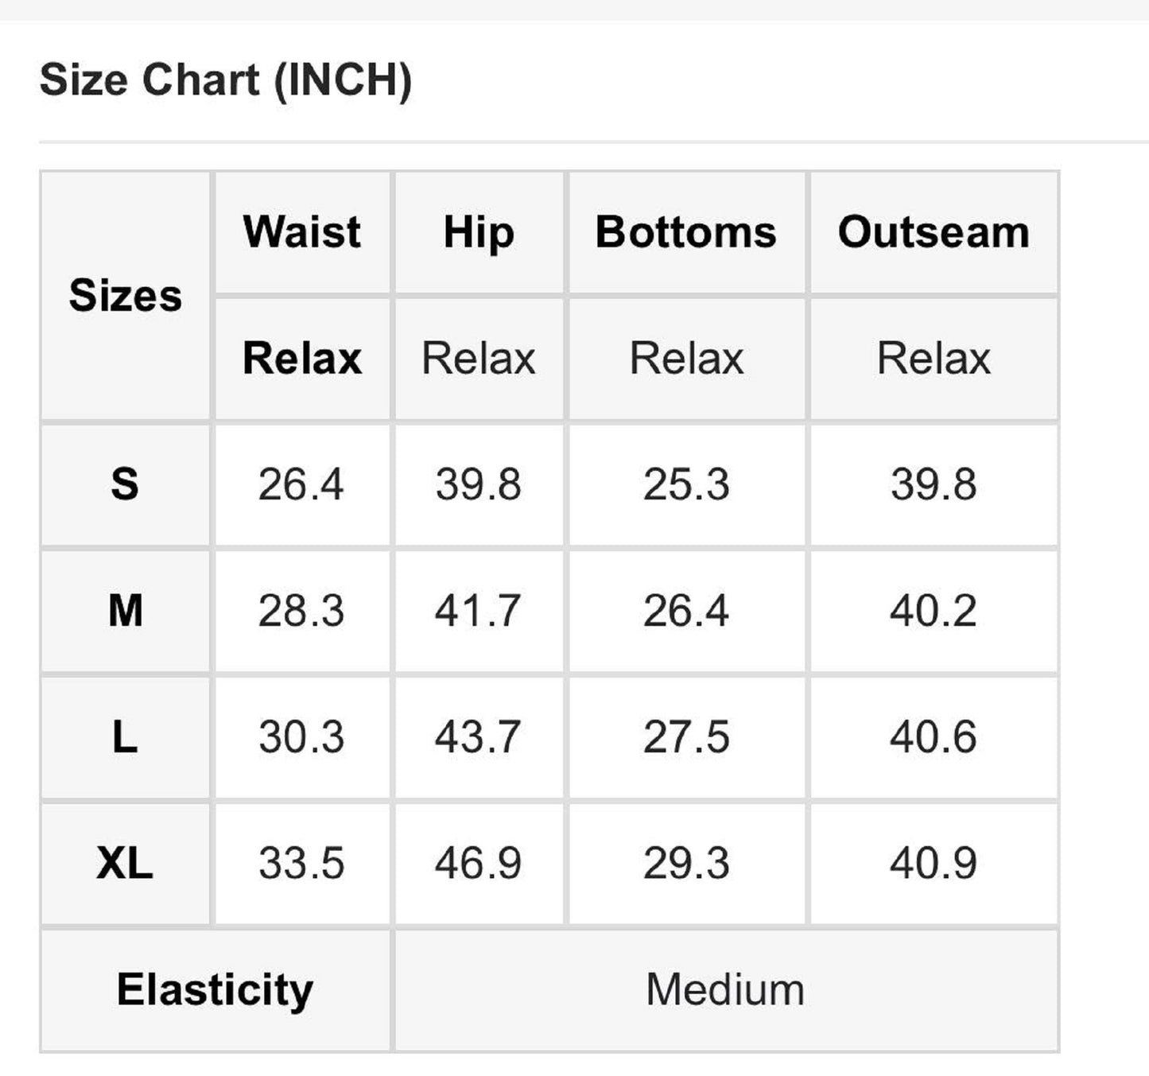Click hip value 43.7 for size L
This screenshot has height=1076, width=1149.
tap(478, 737)
